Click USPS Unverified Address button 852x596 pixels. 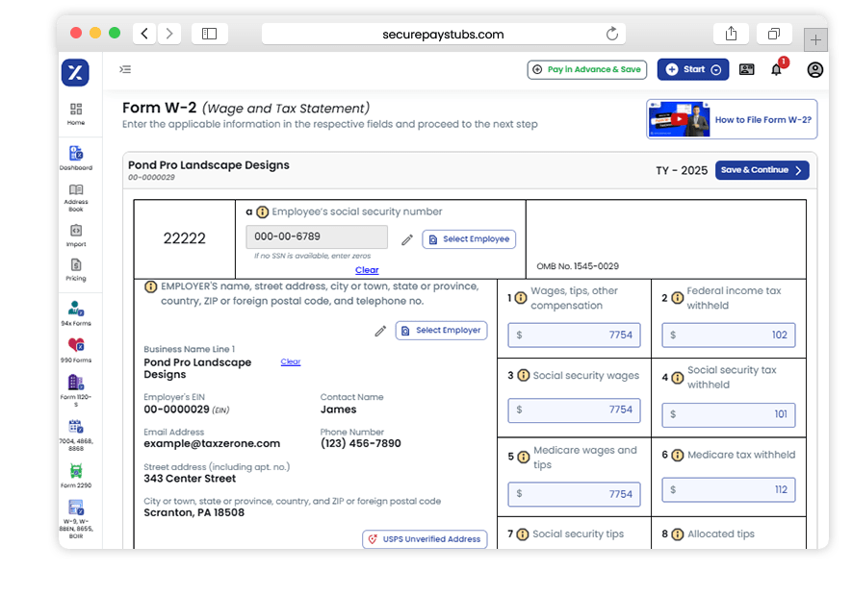(425, 539)
